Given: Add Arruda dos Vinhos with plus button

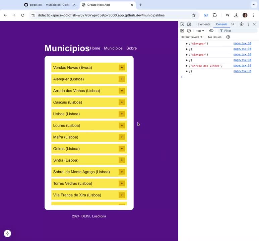Looking at the screenshot, I should (122, 91).
